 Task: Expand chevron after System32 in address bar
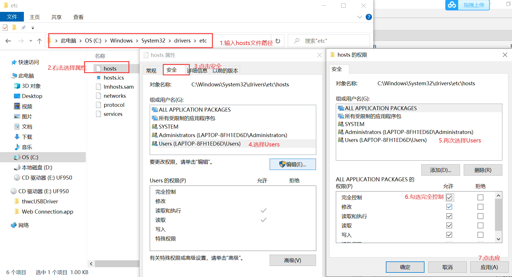coord(170,41)
